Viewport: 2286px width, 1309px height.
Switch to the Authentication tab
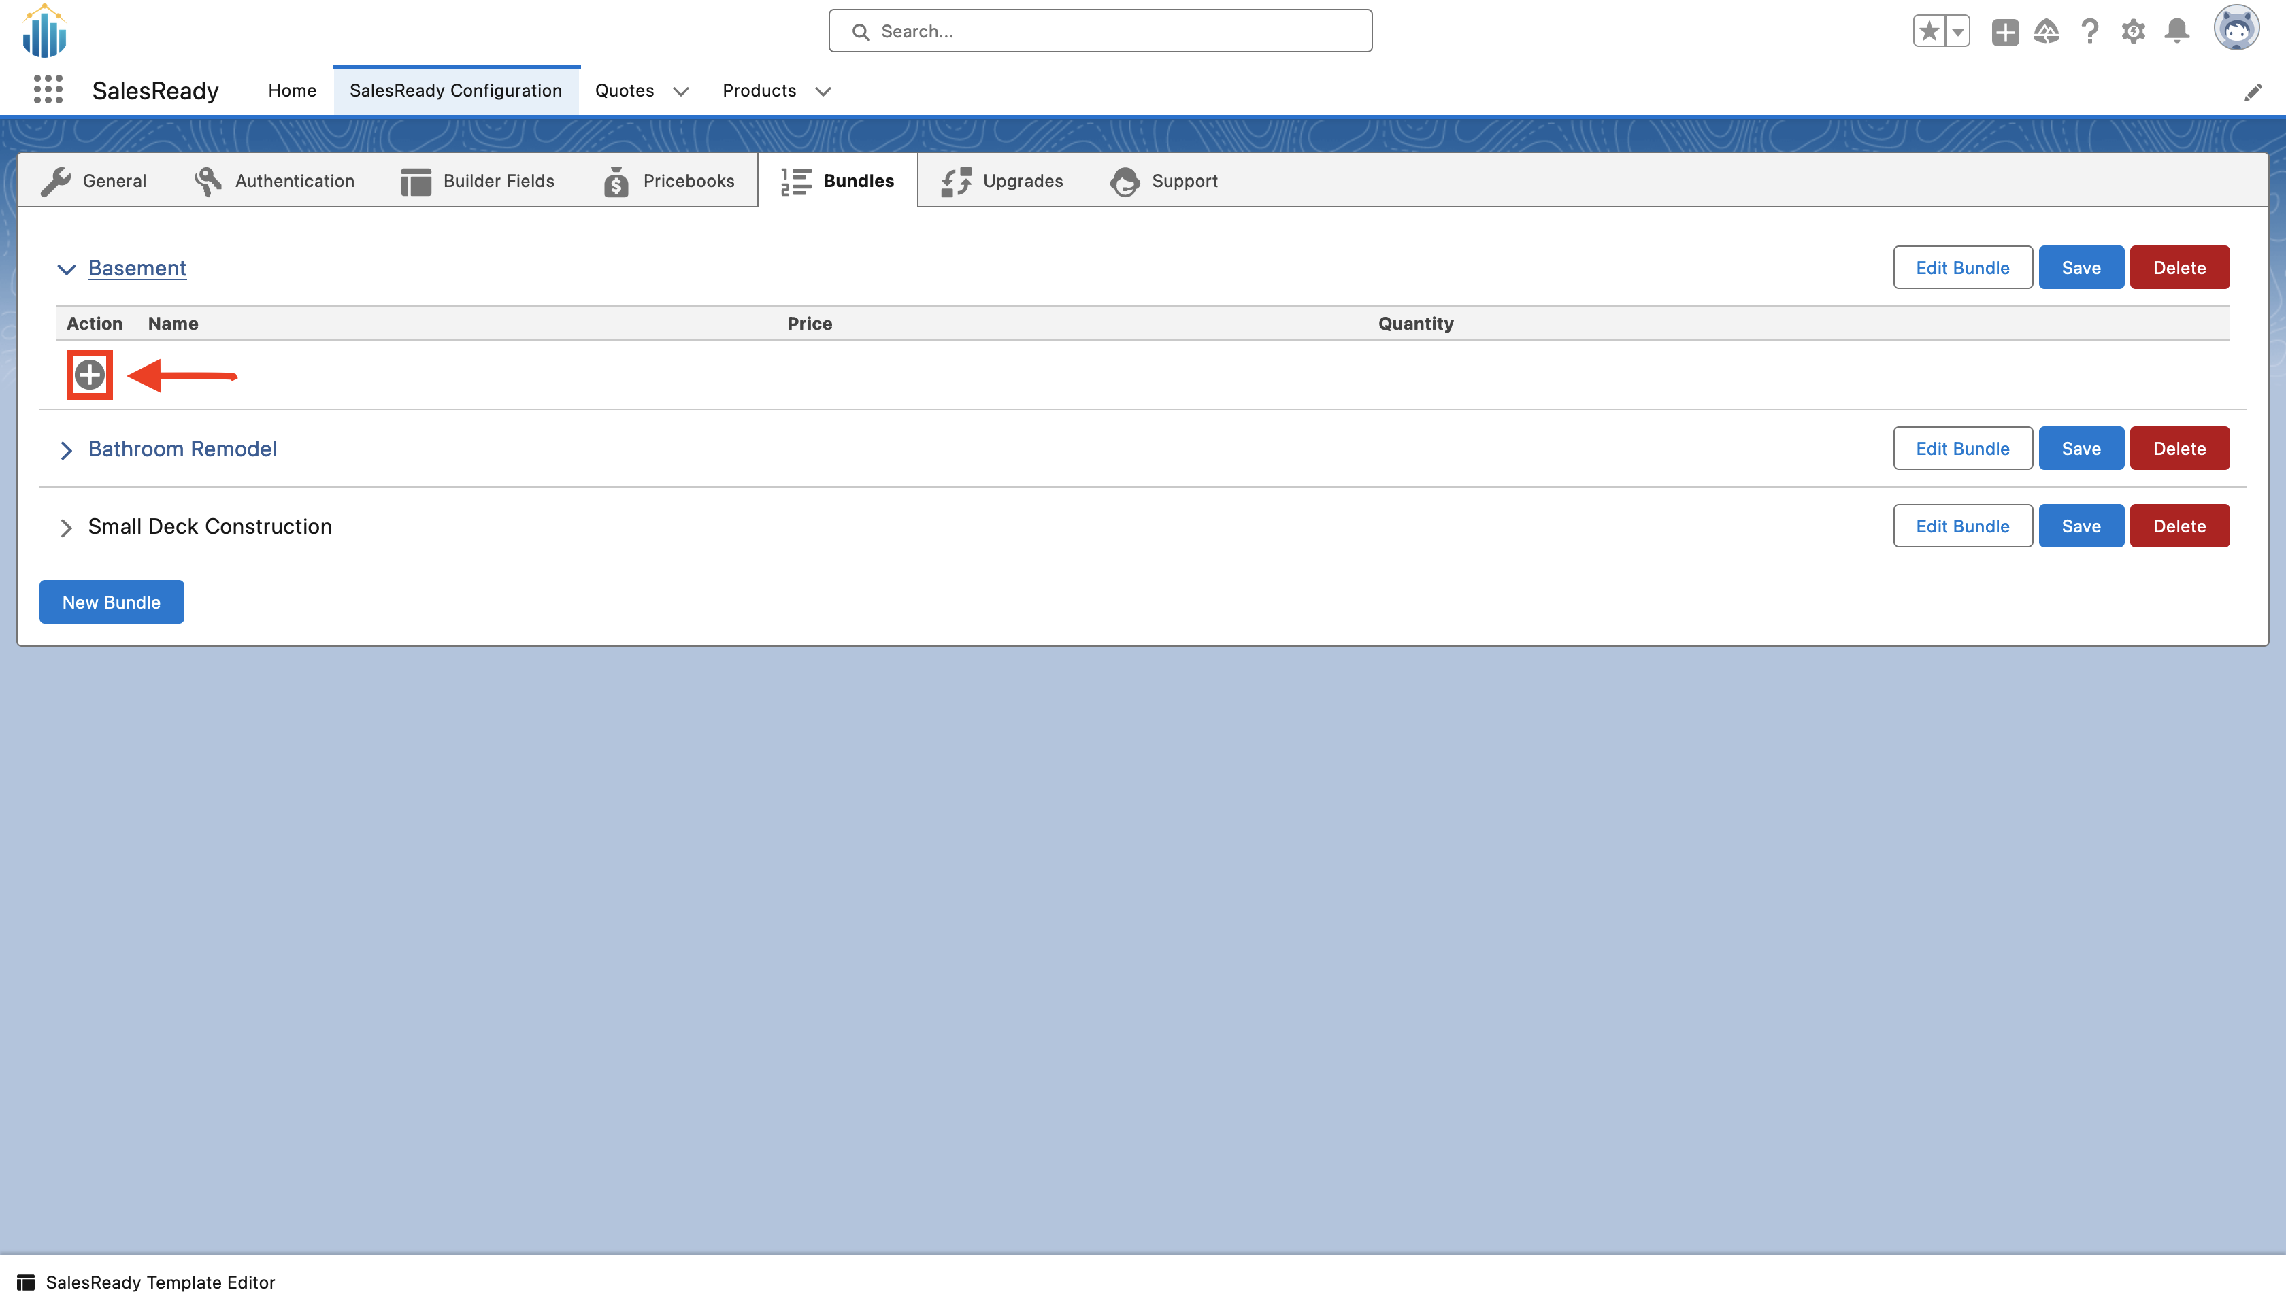(294, 181)
